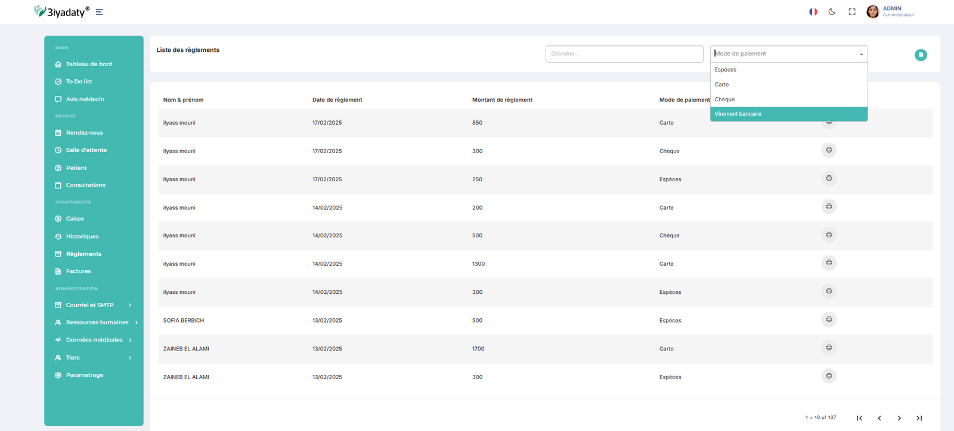
Task: Print SOFIA BERBICH's payment receipt
Action: pos(829,320)
